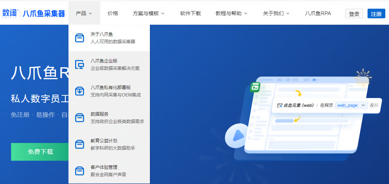The image size is (389, 184).
Task: Click the 教育公益计划 box icon
Action: tap(80, 144)
